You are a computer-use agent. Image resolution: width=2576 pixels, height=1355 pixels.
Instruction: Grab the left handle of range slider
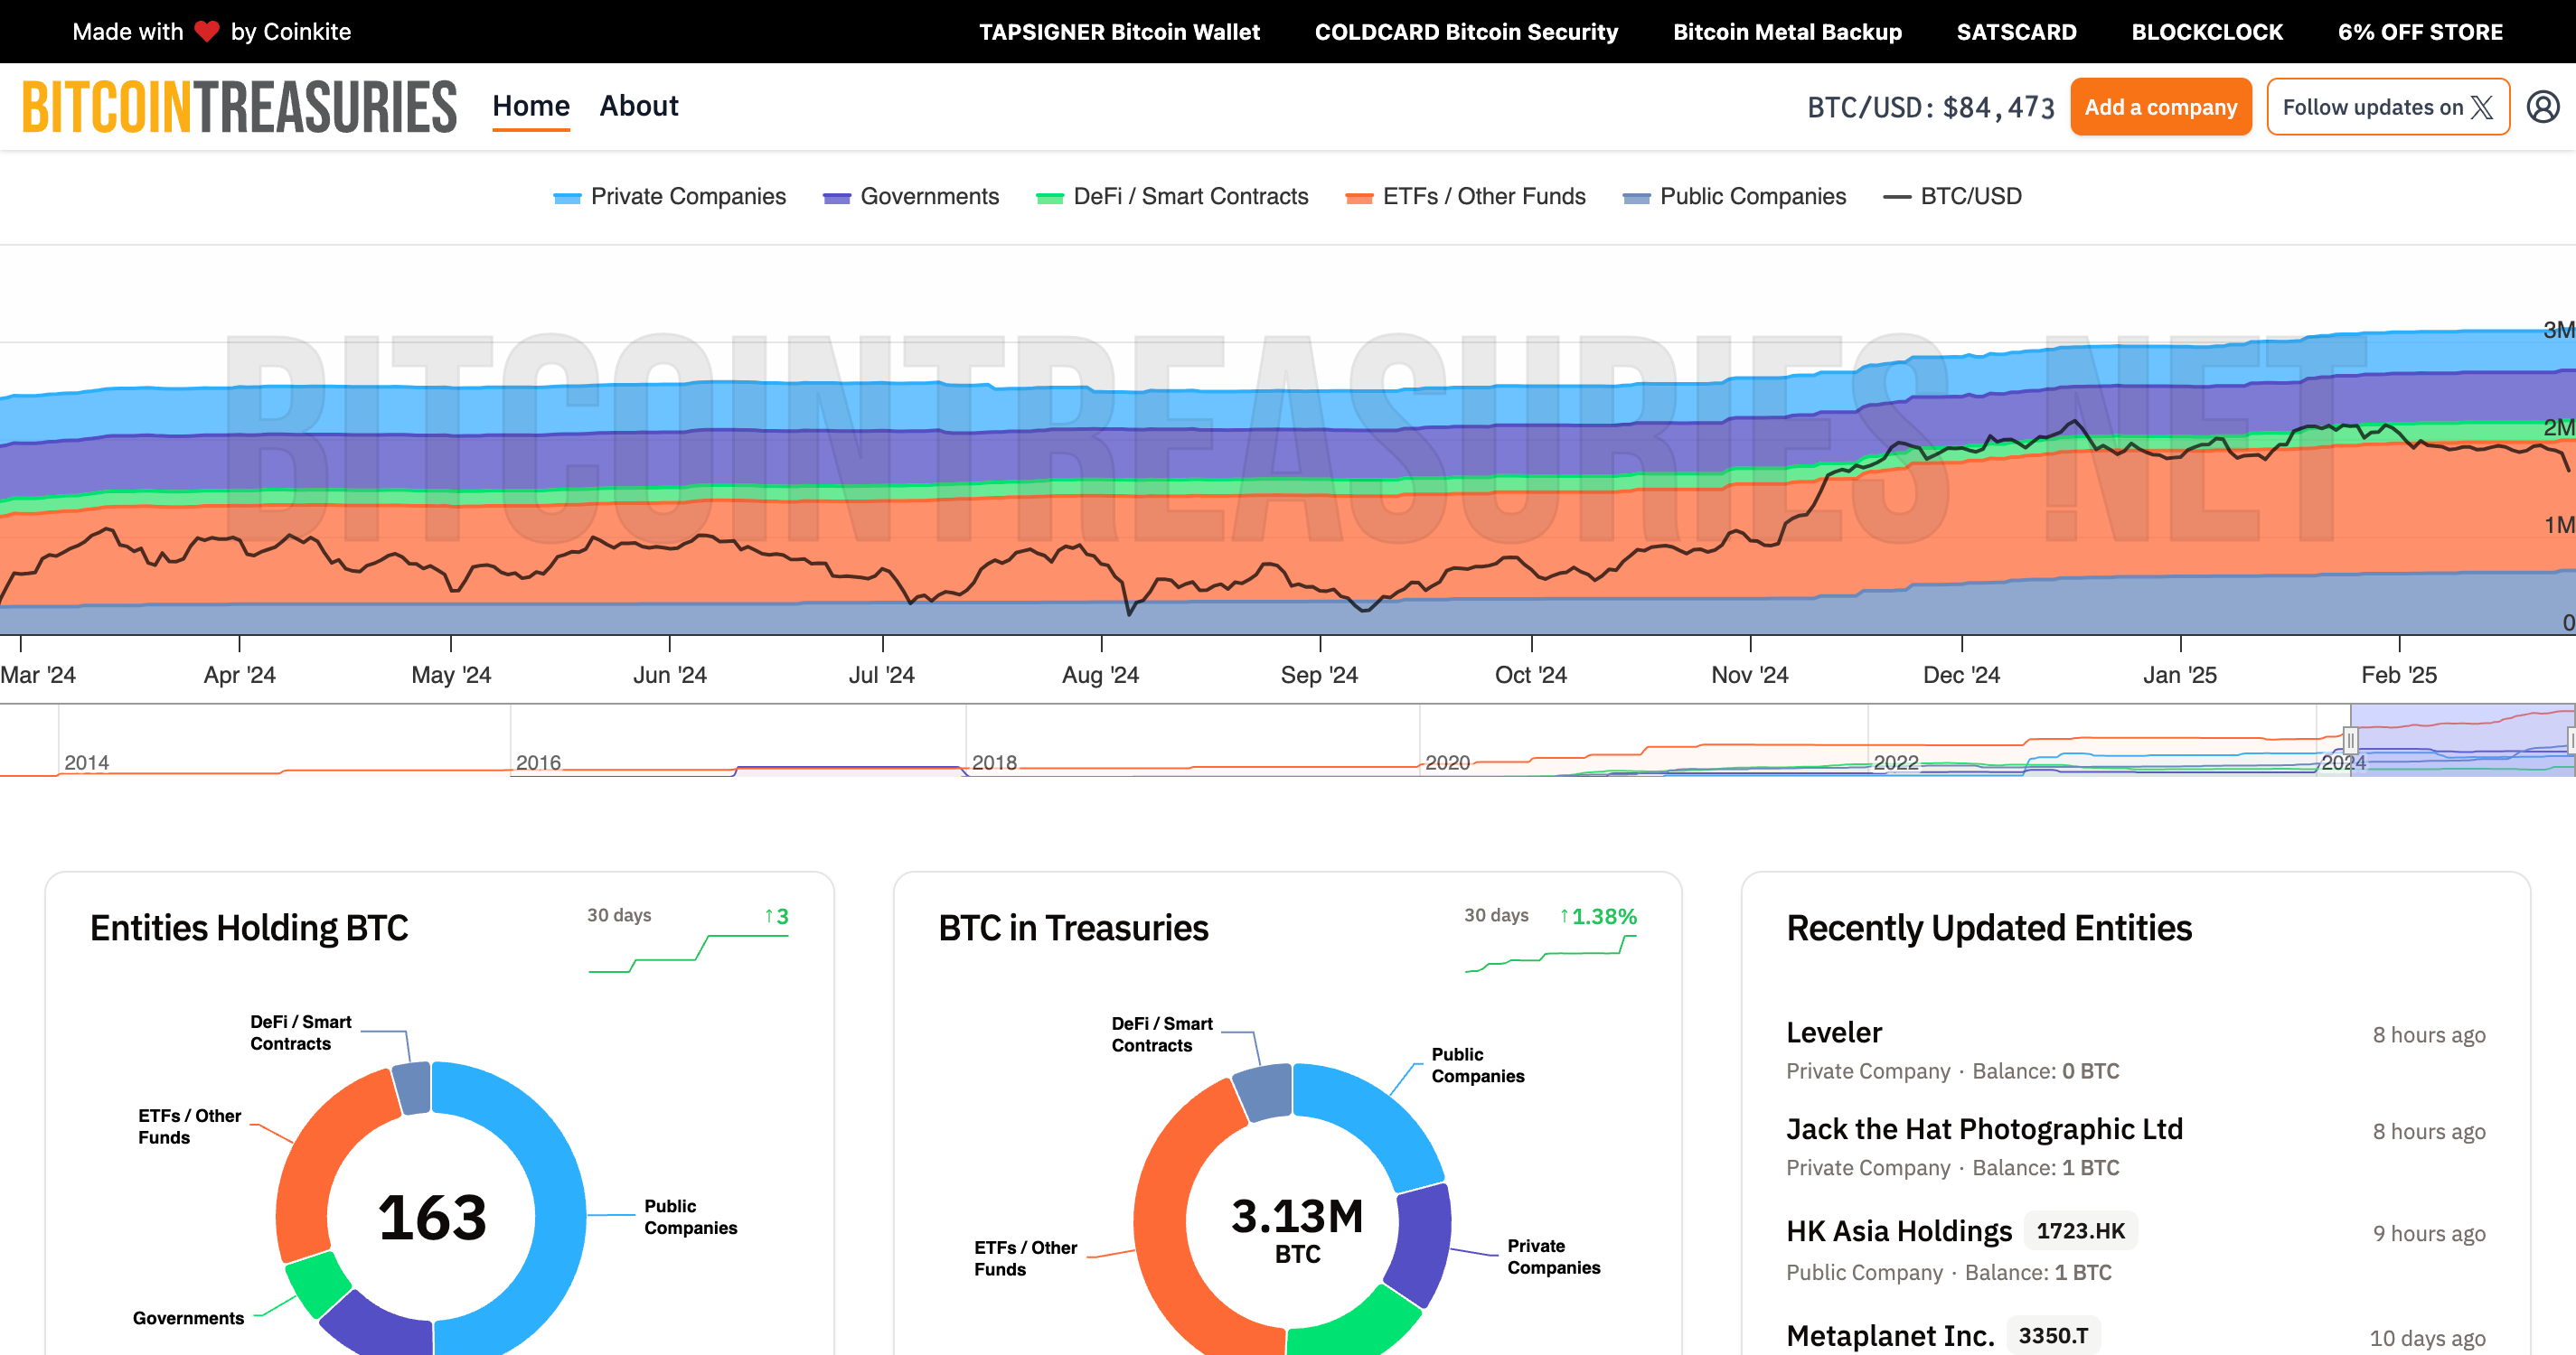(x=2350, y=741)
